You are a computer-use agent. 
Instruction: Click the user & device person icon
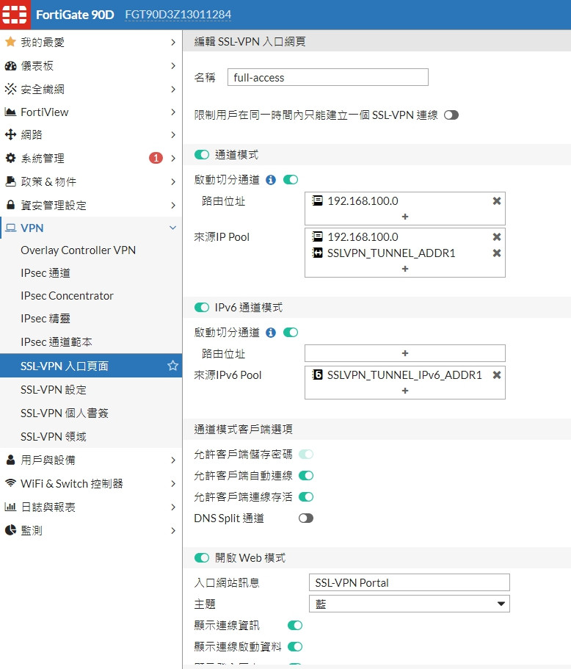(10, 460)
